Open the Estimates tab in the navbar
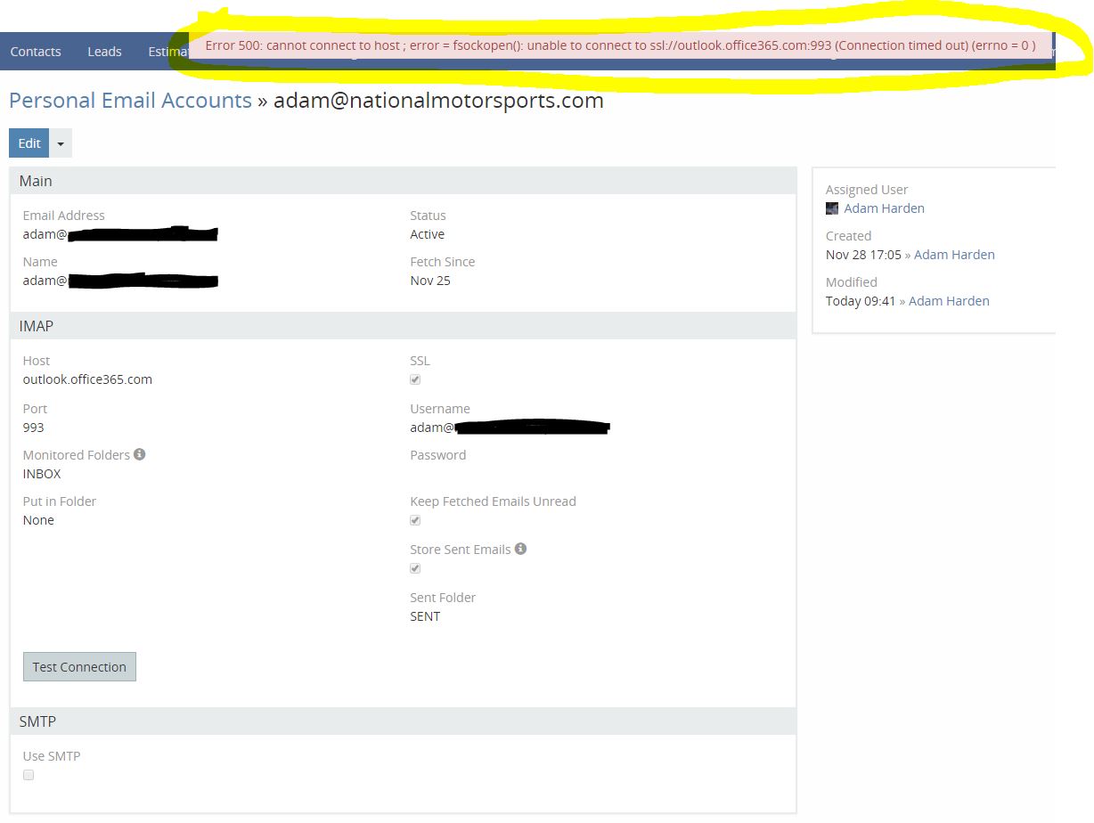The width and height of the screenshot is (1094, 823). tap(167, 52)
